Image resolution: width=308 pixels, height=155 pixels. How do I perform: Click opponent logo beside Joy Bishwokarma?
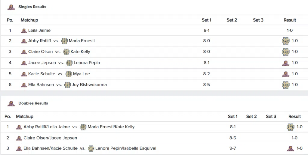point(67,85)
